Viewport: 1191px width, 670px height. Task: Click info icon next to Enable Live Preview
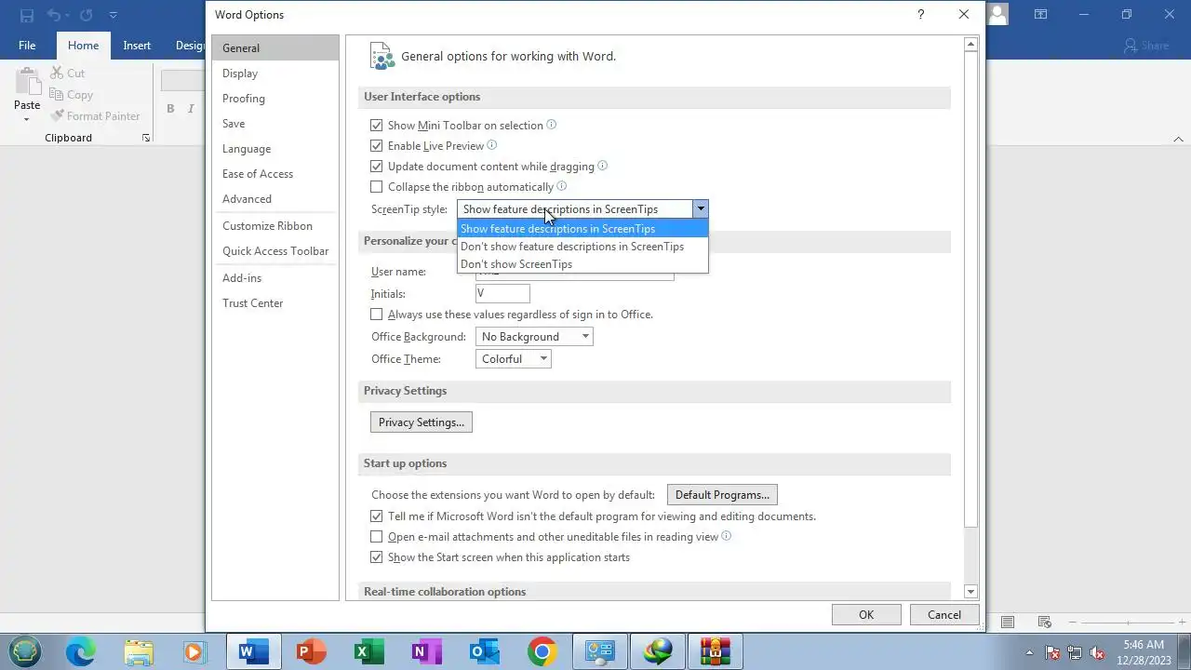coord(492,145)
